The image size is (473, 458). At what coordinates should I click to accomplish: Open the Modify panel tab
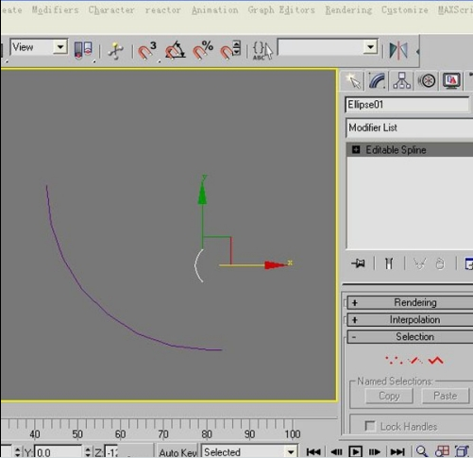coord(377,80)
